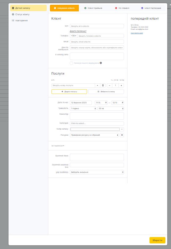This screenshot has height=249, width=171.
Task: Select the Не з'явився status
Action: pos(122,8)
